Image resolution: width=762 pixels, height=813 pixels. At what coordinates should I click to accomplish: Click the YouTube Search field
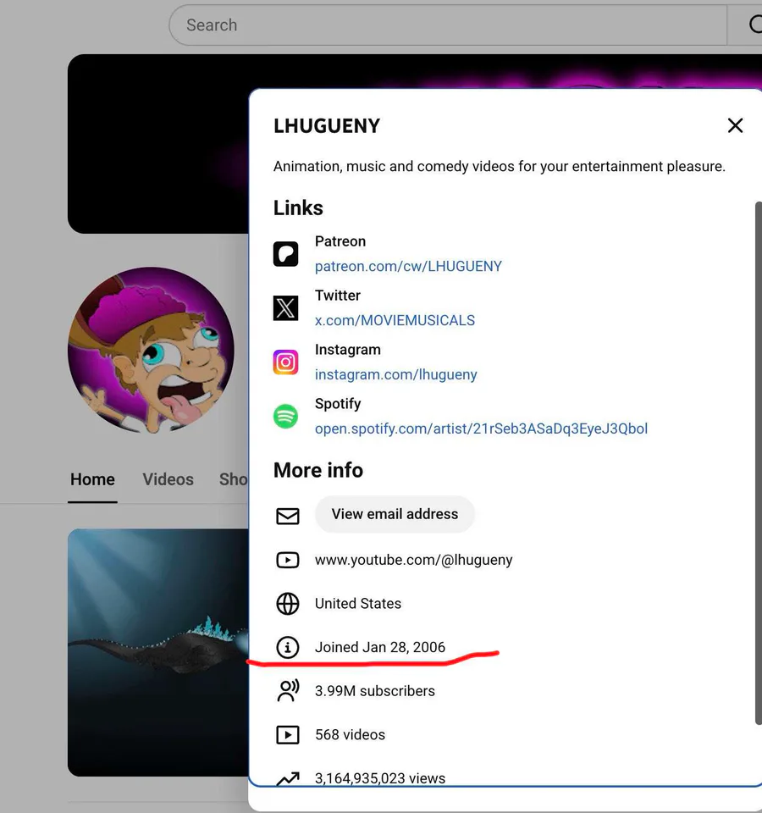click(x=448, y=25)
